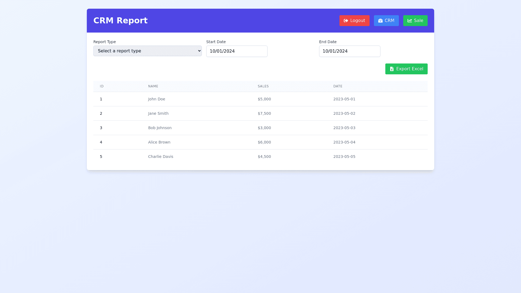Click the DATE column header

coord(338,86)
